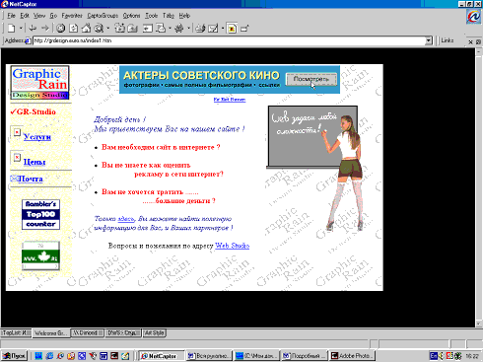Click the Search globe toolbar icon
This screenshot has width=483, height=362.
(x=99, y=29)
